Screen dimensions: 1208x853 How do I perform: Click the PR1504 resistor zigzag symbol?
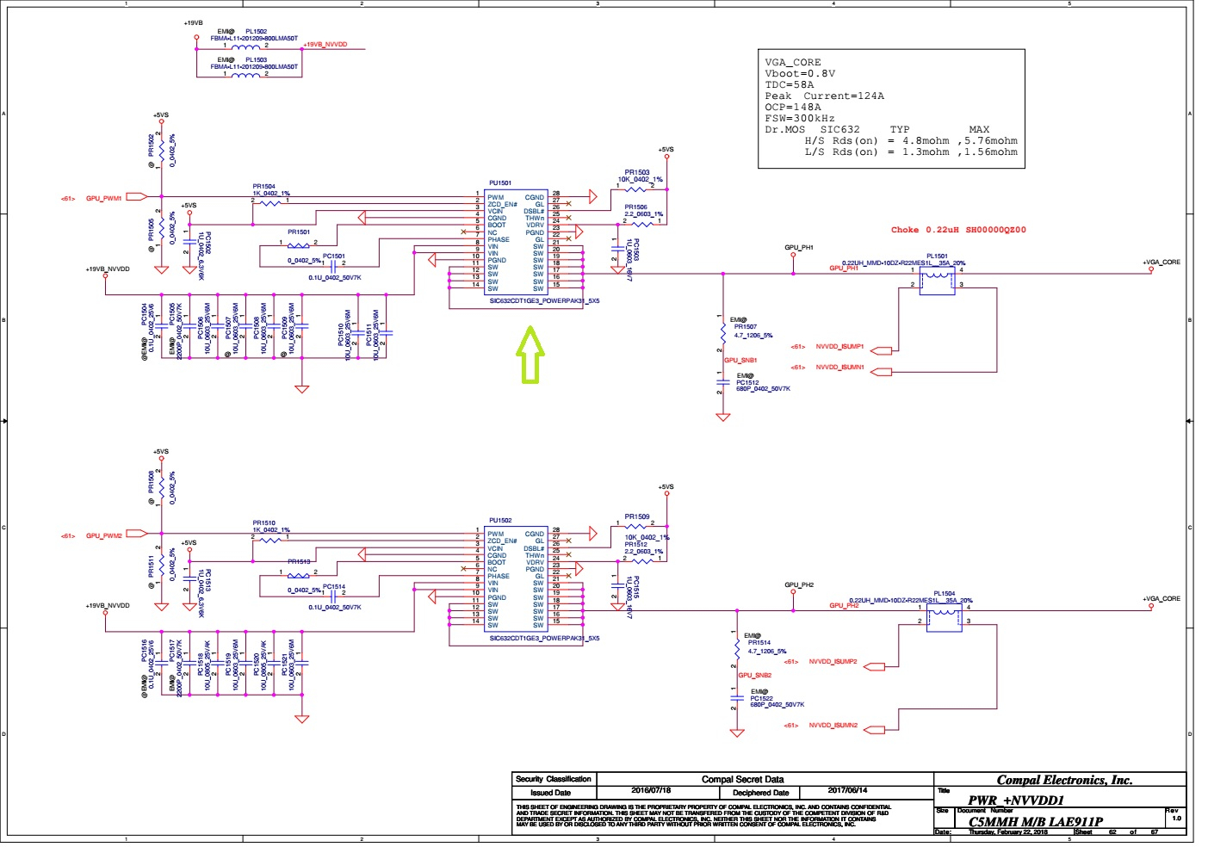click(272, 202)
